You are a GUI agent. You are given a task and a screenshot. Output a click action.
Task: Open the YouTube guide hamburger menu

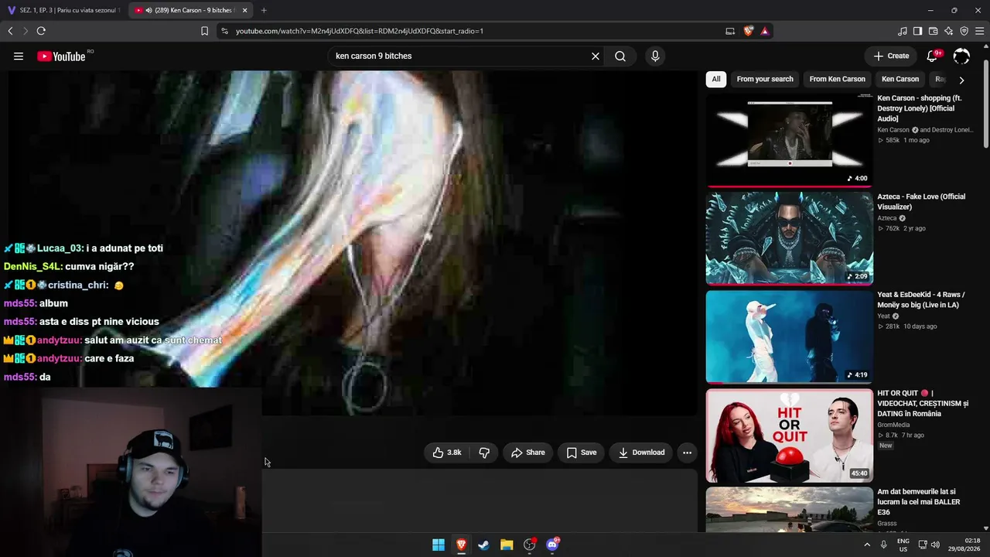19,56
